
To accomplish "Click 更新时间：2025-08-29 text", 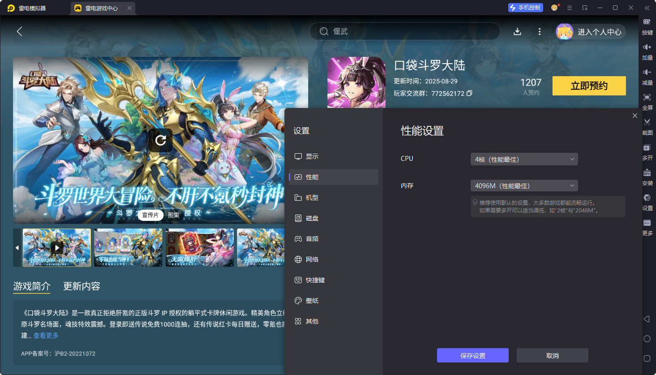I will click(x=425, y=81).
